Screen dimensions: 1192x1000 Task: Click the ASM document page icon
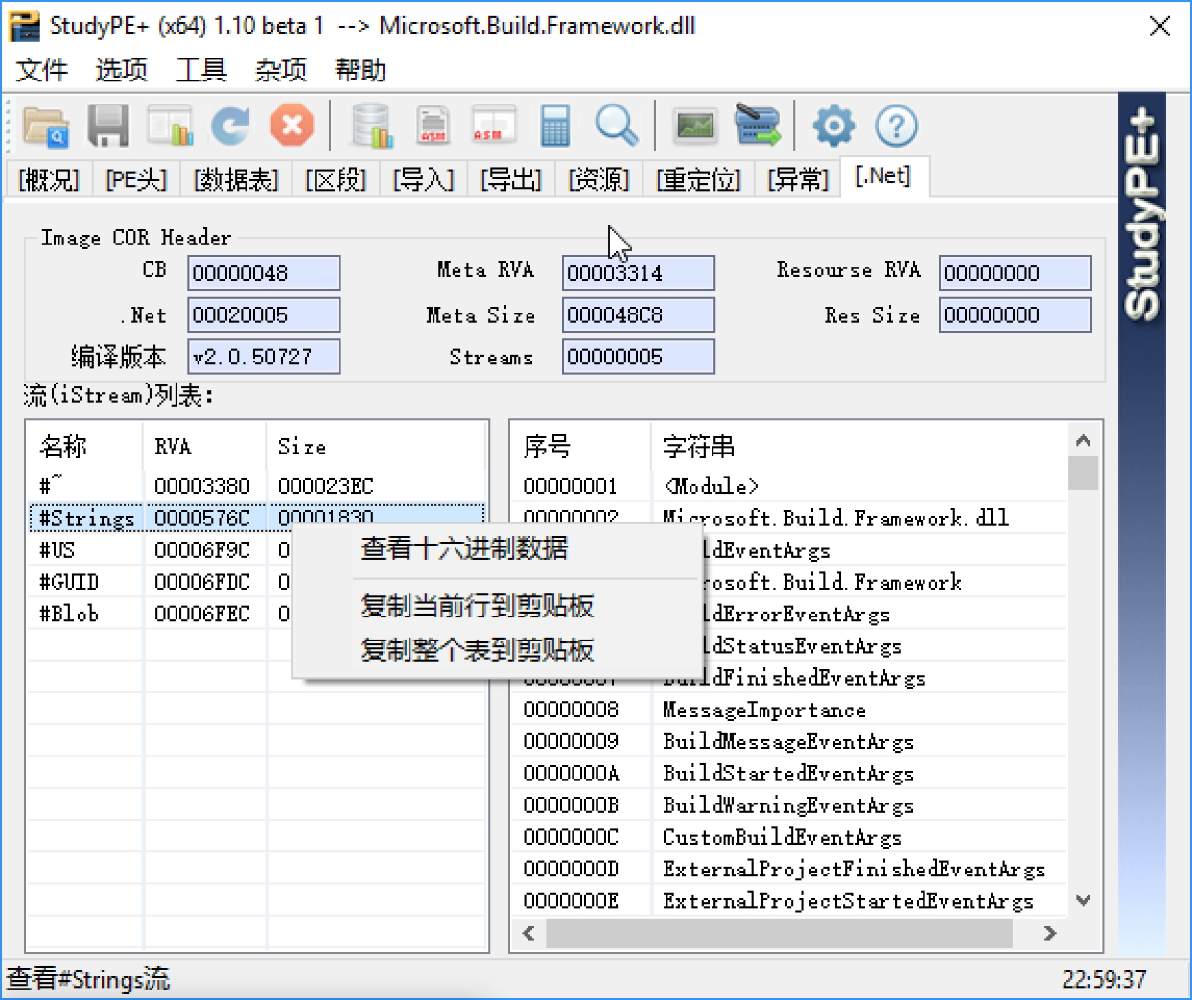point(433,126)
